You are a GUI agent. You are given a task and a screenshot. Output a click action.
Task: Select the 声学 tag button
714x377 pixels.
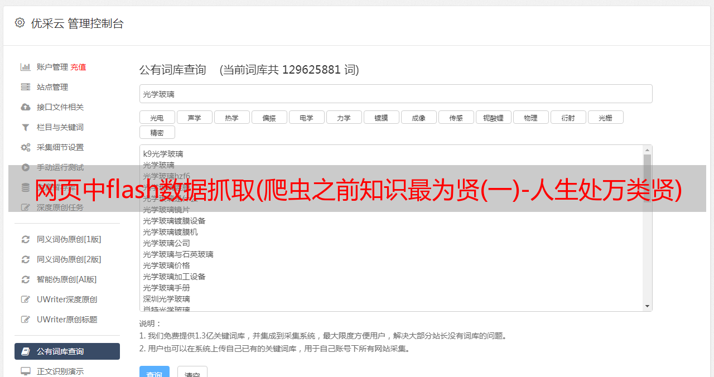coord(194,117)
